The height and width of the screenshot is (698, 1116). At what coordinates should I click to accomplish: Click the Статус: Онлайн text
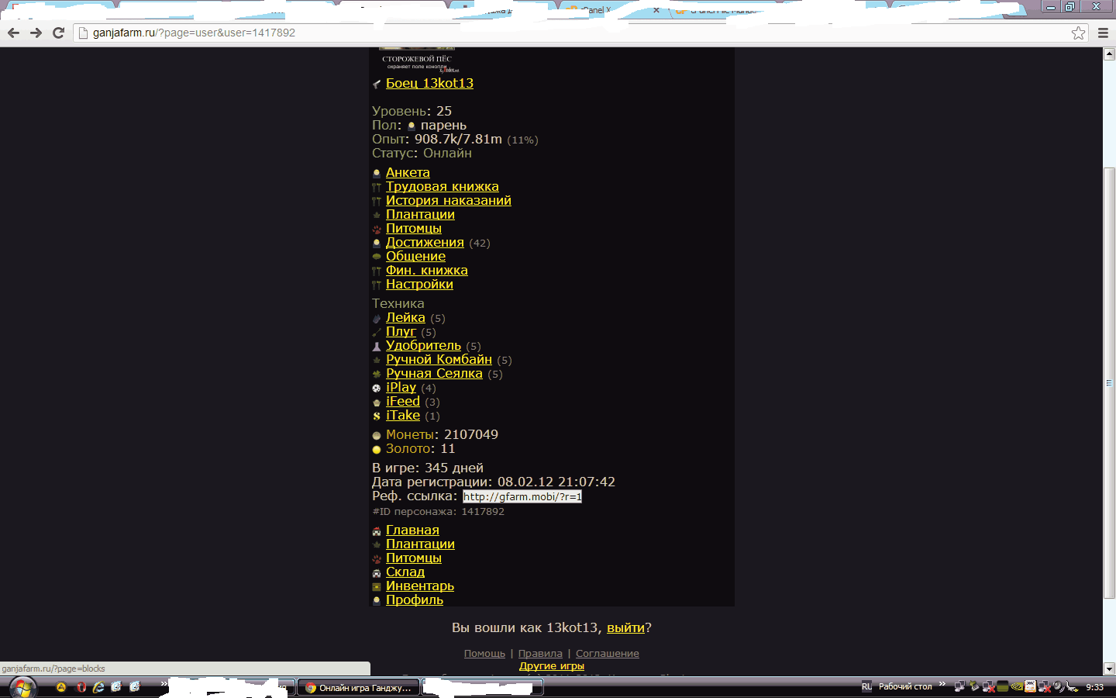tap(422, 153)
